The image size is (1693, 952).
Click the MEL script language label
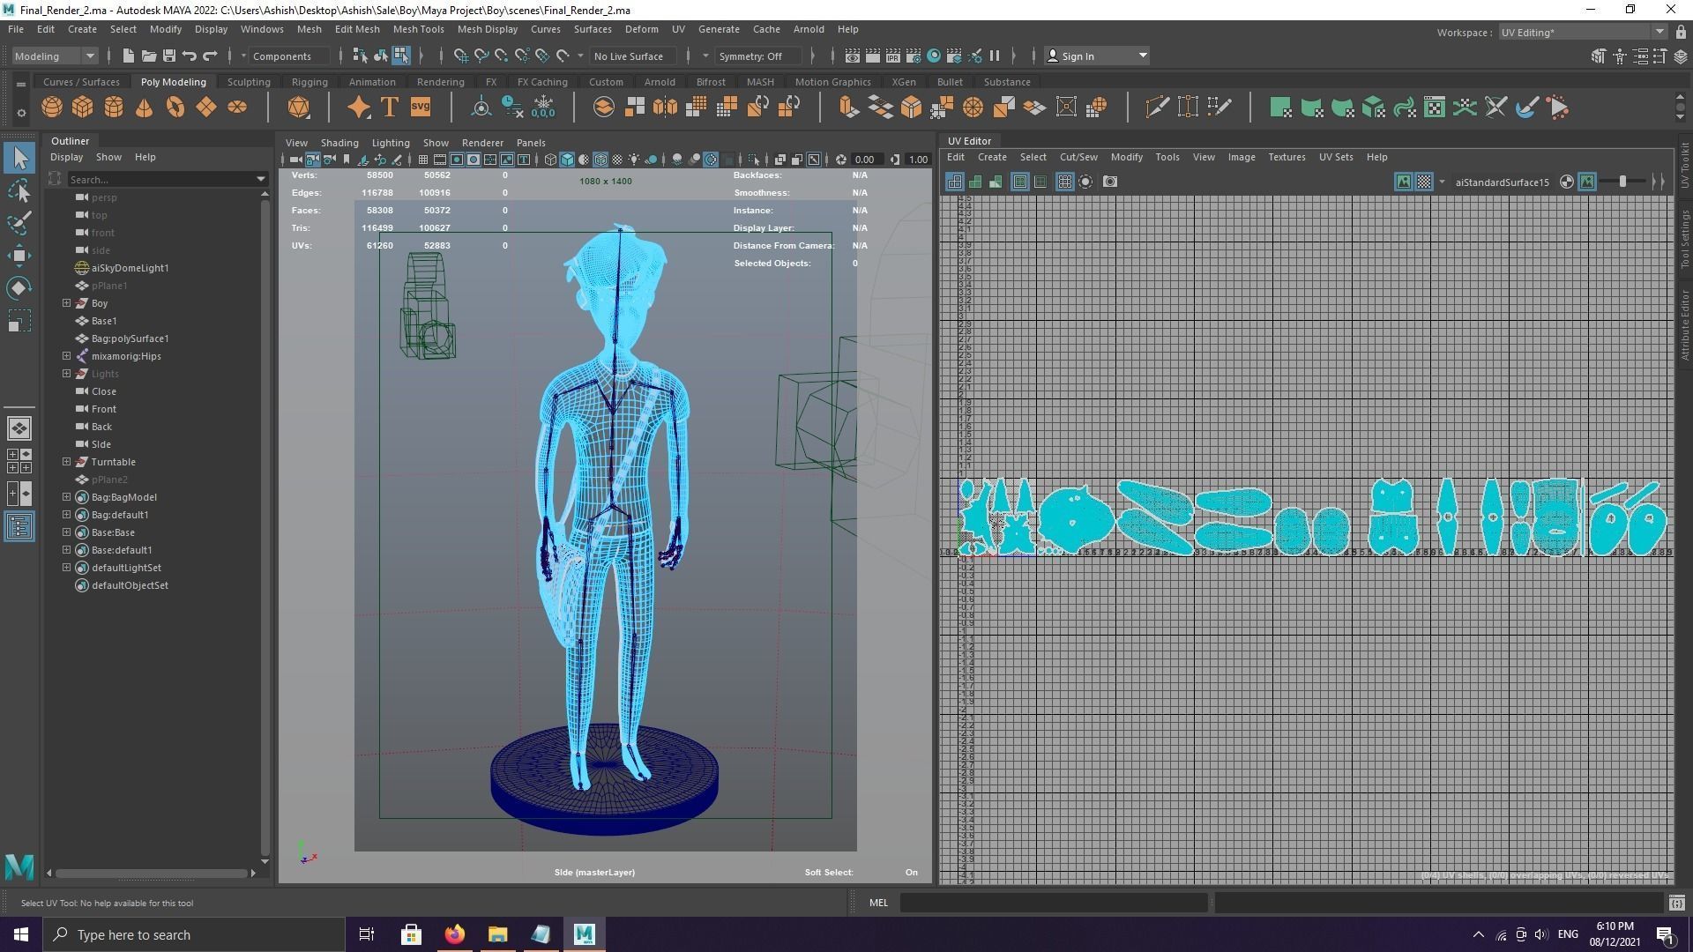point(878,903)
